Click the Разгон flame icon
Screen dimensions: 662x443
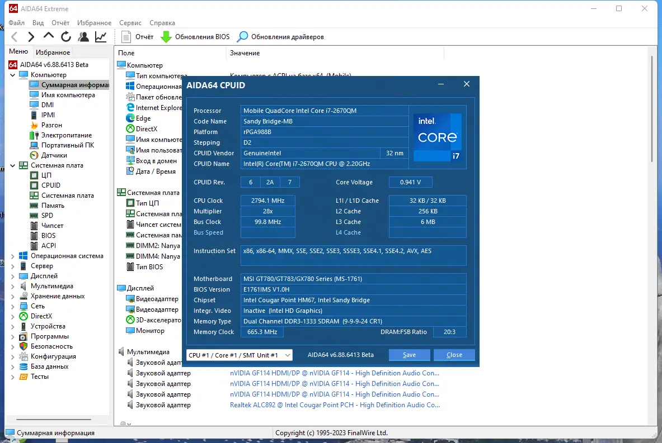[34, 125]
